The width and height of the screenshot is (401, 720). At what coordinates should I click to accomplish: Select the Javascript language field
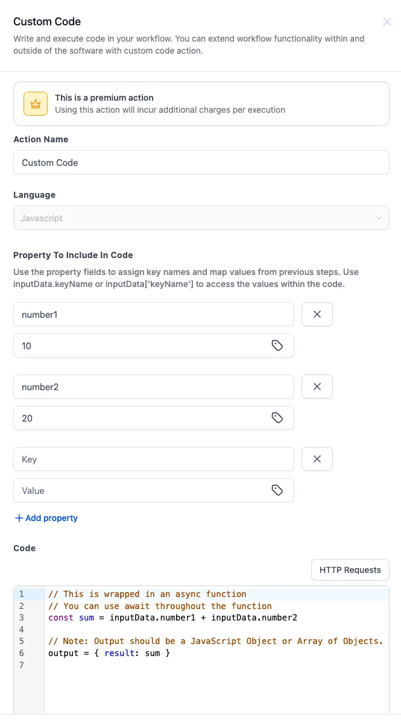[x=201, y=218]
